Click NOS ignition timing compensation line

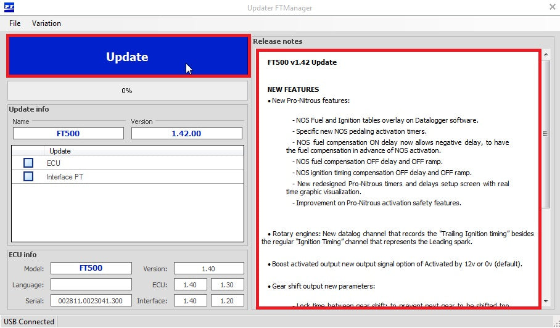pyautogui.click(x=382, y=173)
